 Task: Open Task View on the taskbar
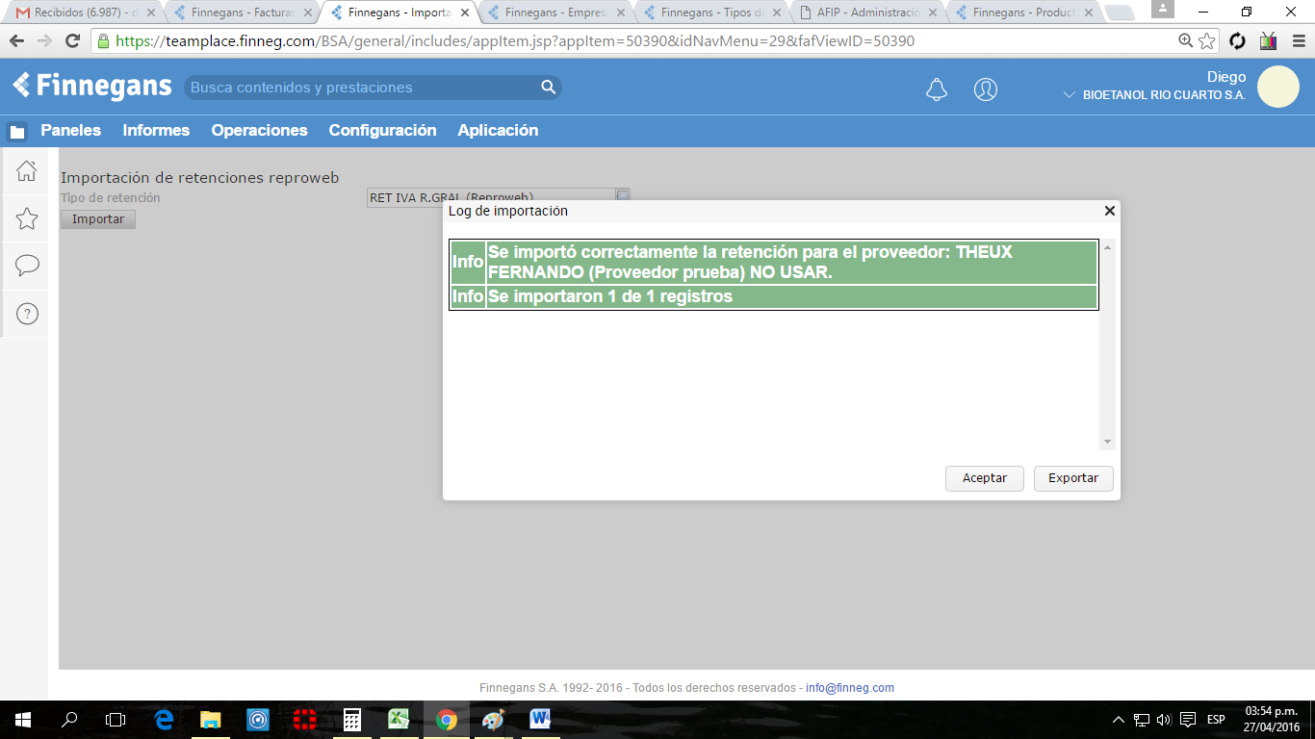(116, 720)
